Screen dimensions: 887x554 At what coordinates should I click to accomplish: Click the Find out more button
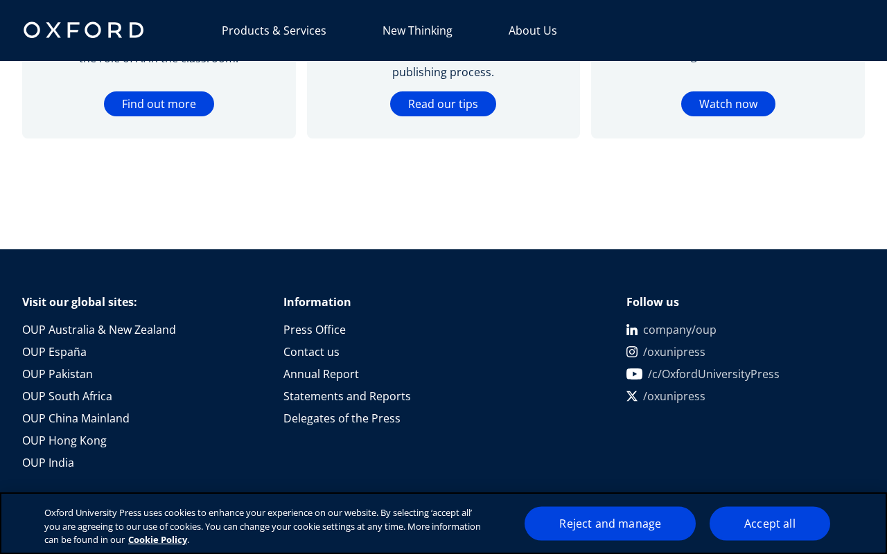[159, 104]
